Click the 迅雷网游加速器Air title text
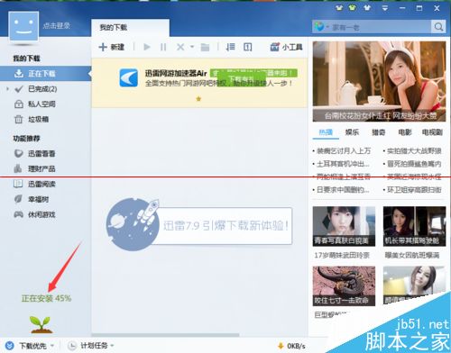The width and height of the screenshot is (451, 353). (x=176, y=73)
